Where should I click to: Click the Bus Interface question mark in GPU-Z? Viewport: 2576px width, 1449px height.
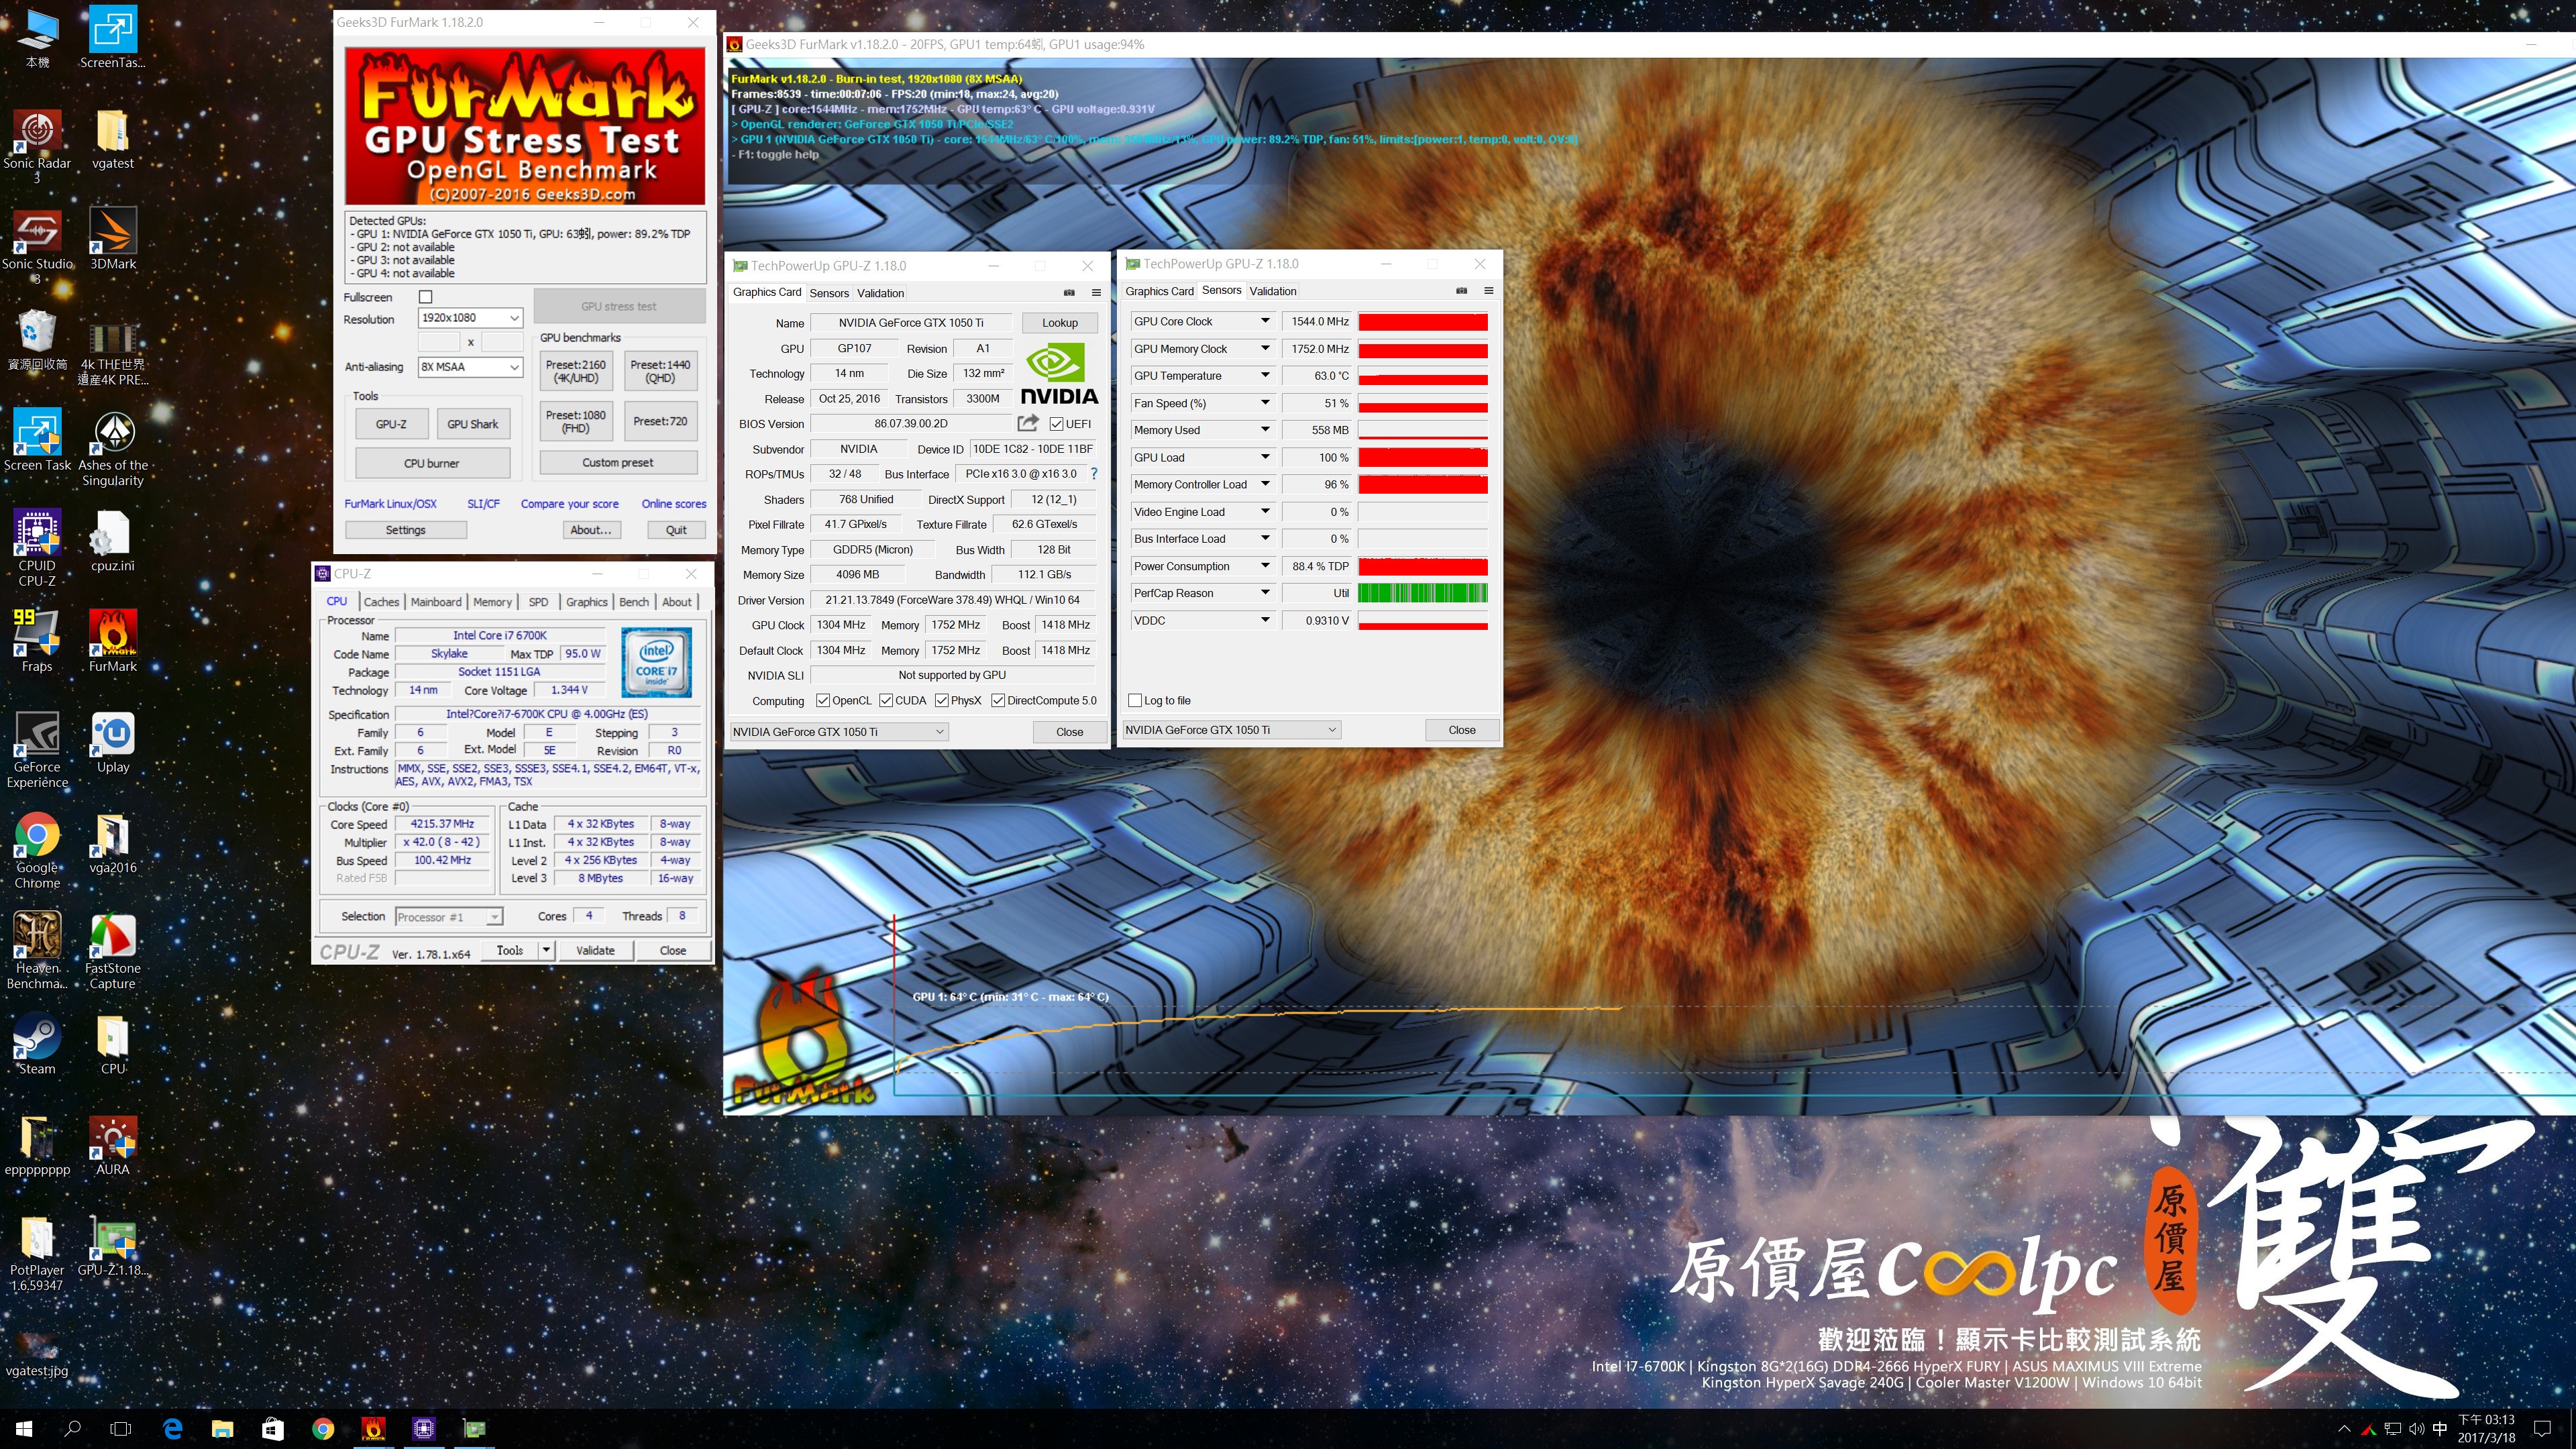pos(1094,474)
